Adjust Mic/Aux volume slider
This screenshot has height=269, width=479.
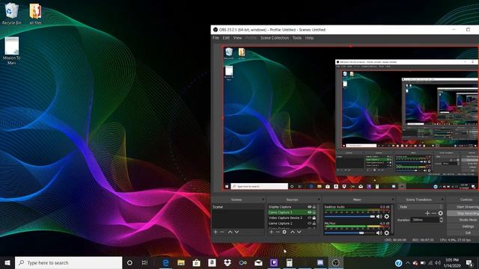click(x=350, y=232)
